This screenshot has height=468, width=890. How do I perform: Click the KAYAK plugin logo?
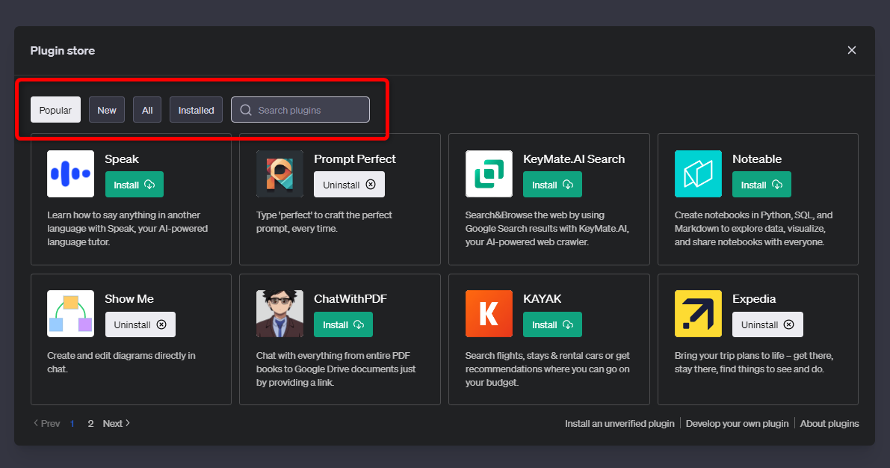coord(489,313)
